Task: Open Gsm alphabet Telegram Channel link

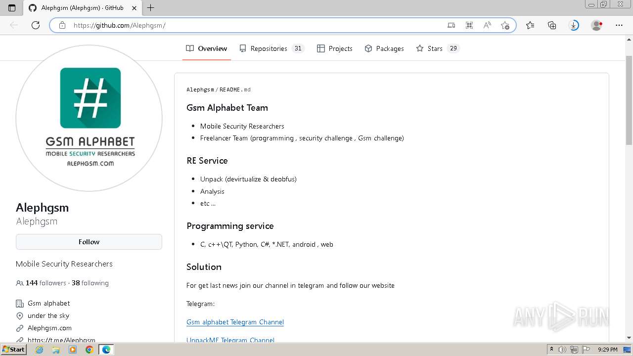Action: 235,322
